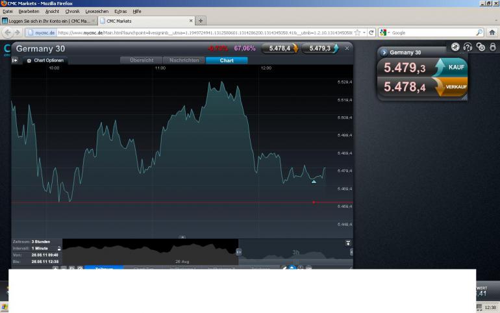Open search engine selector dropdown
Image resolution: width=500 pixels, height=313 pixels.
(385, 32)
